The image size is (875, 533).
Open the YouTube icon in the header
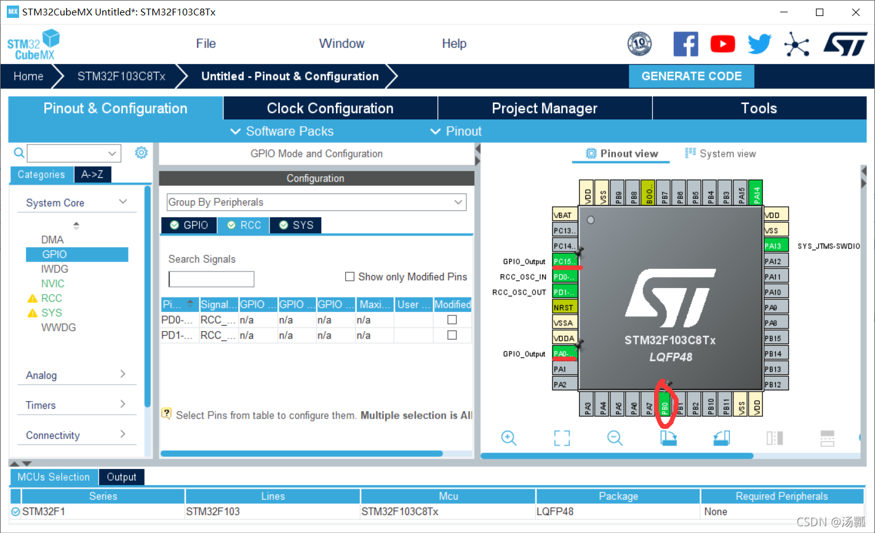click(x=722, y=44)
